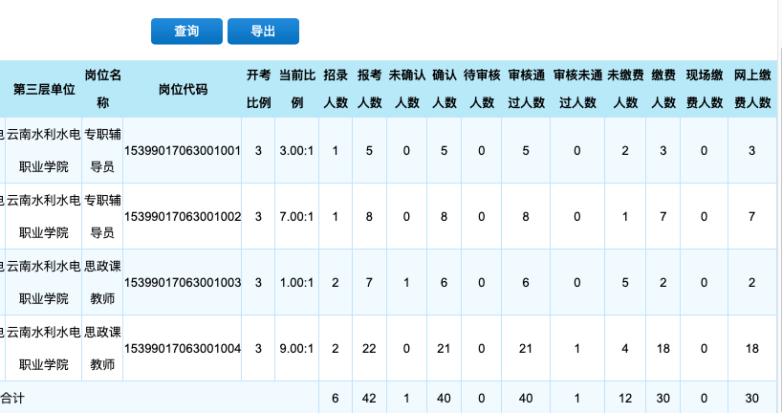Screen dimensions: 782x413
Task: Select position code 15399017063001002 cell
Action: point(183,216)
